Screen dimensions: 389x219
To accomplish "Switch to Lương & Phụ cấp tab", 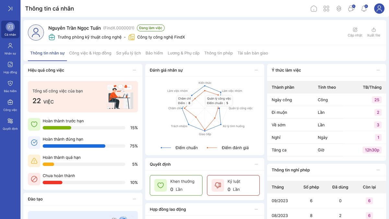I will coord(183,53).
